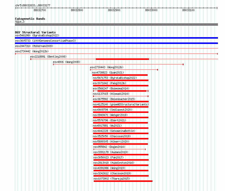Select the esv2447310 (McKernan2009) label
This screenshot has height=191, width=225.
(34, 46)
